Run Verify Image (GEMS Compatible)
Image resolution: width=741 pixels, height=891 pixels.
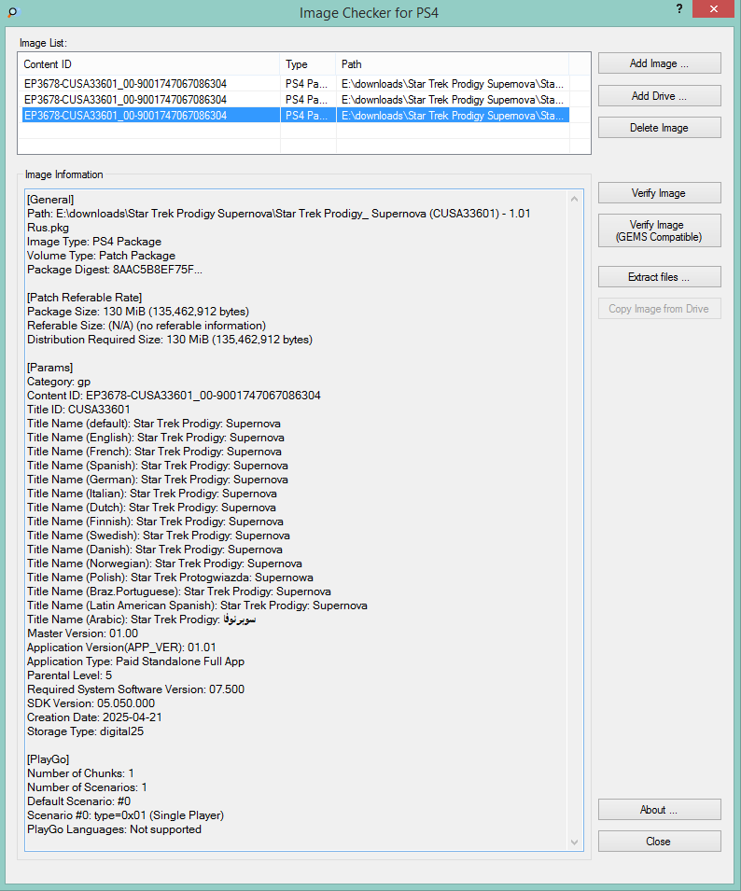pyautogui.click(x=659, y=230)
